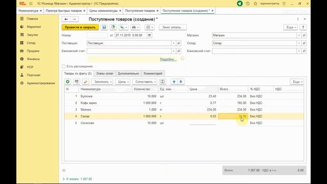Open the Подробно link

(168, 59)
